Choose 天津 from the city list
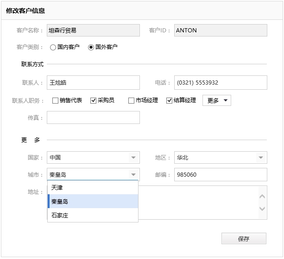 [93, 188]
